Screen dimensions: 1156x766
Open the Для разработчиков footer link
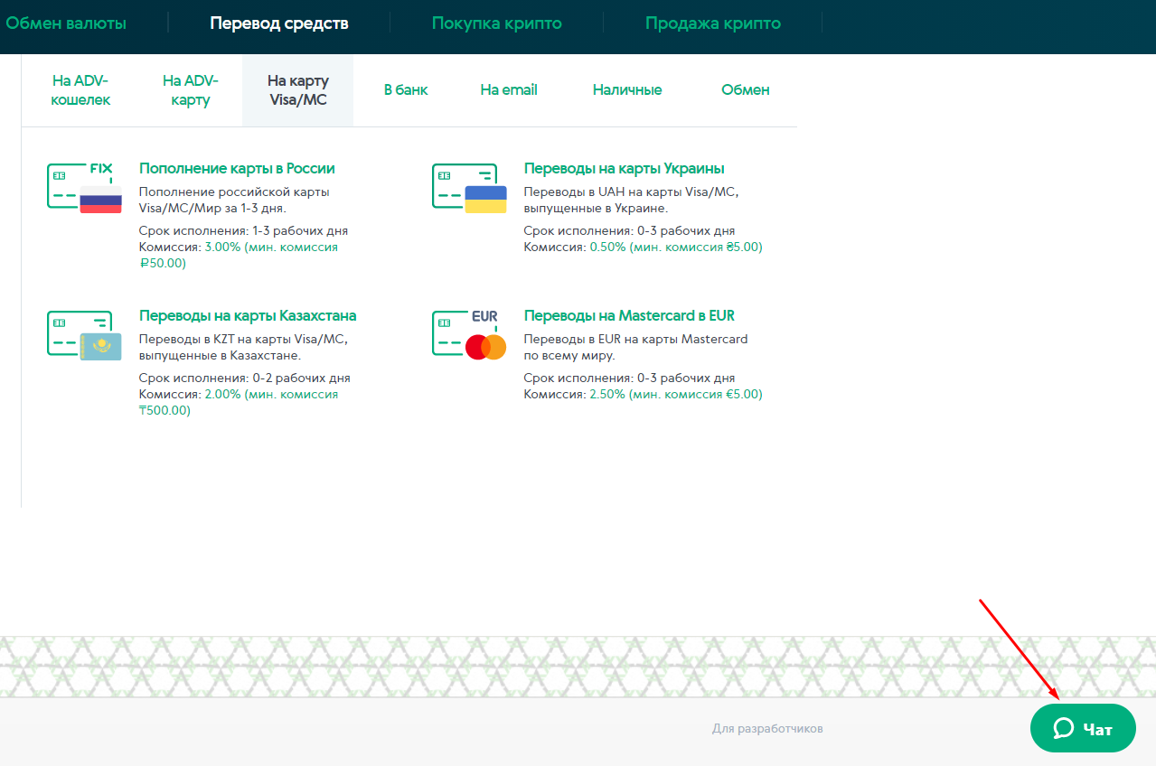point(767,728)
